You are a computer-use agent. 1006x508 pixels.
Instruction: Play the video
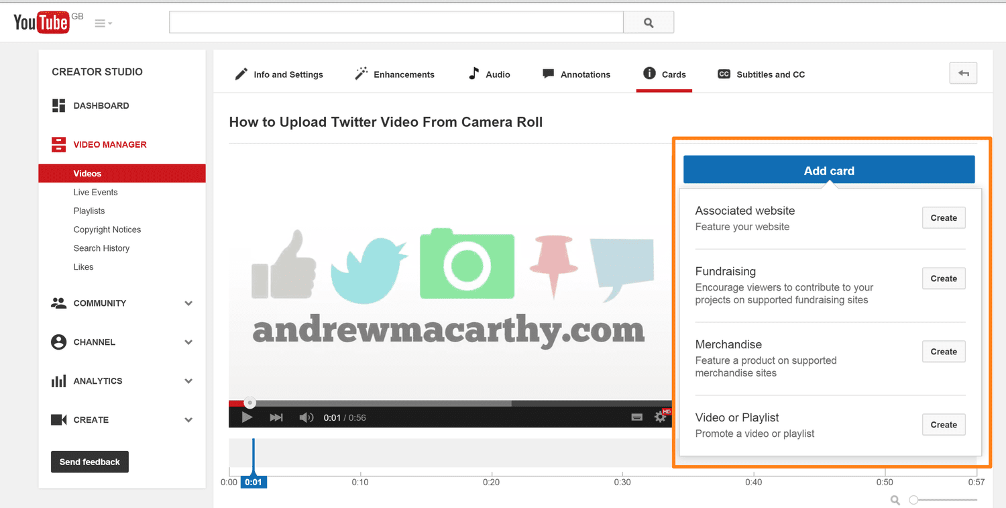(247, 417)
